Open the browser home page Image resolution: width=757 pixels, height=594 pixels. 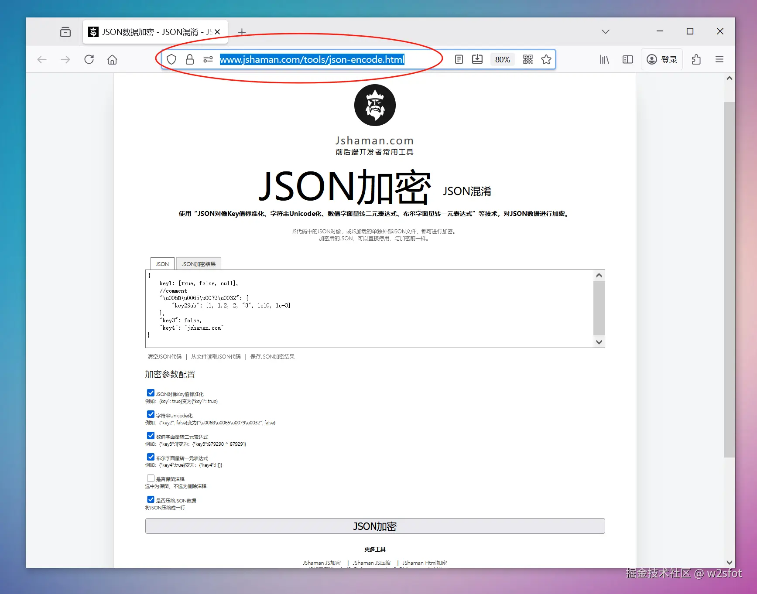click(112, 59)
